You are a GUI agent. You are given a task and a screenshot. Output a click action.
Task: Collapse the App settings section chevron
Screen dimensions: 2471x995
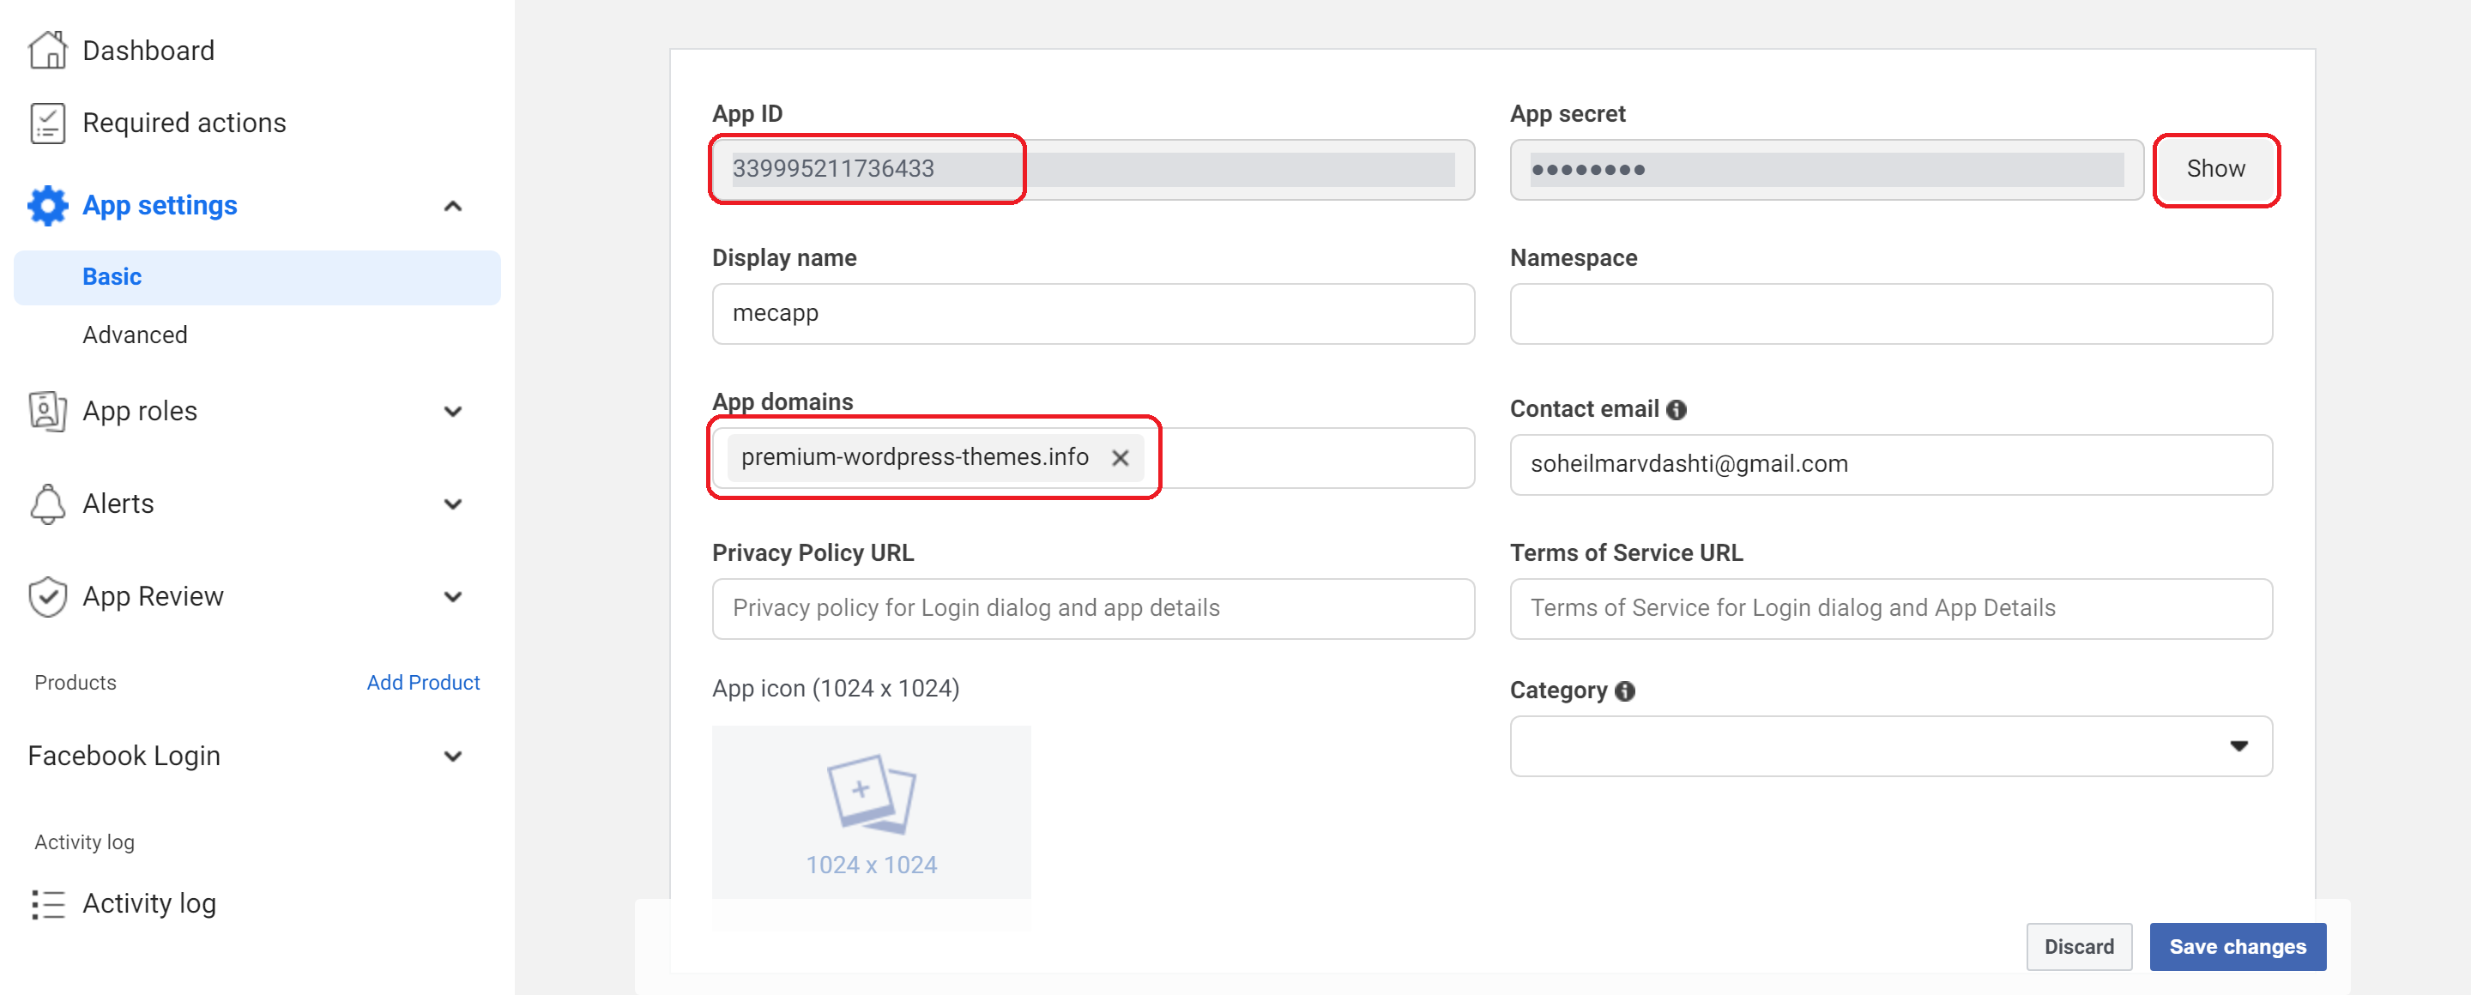453,206
